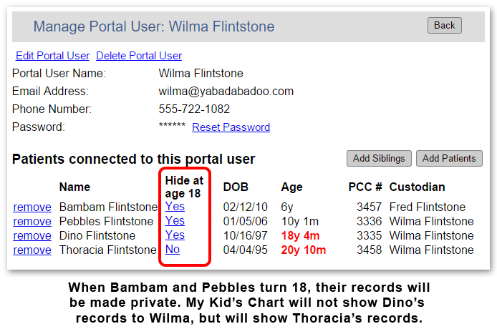Click Dino's red age 18y 4m
Screen dimensions: 497x334
pos(300,235)
